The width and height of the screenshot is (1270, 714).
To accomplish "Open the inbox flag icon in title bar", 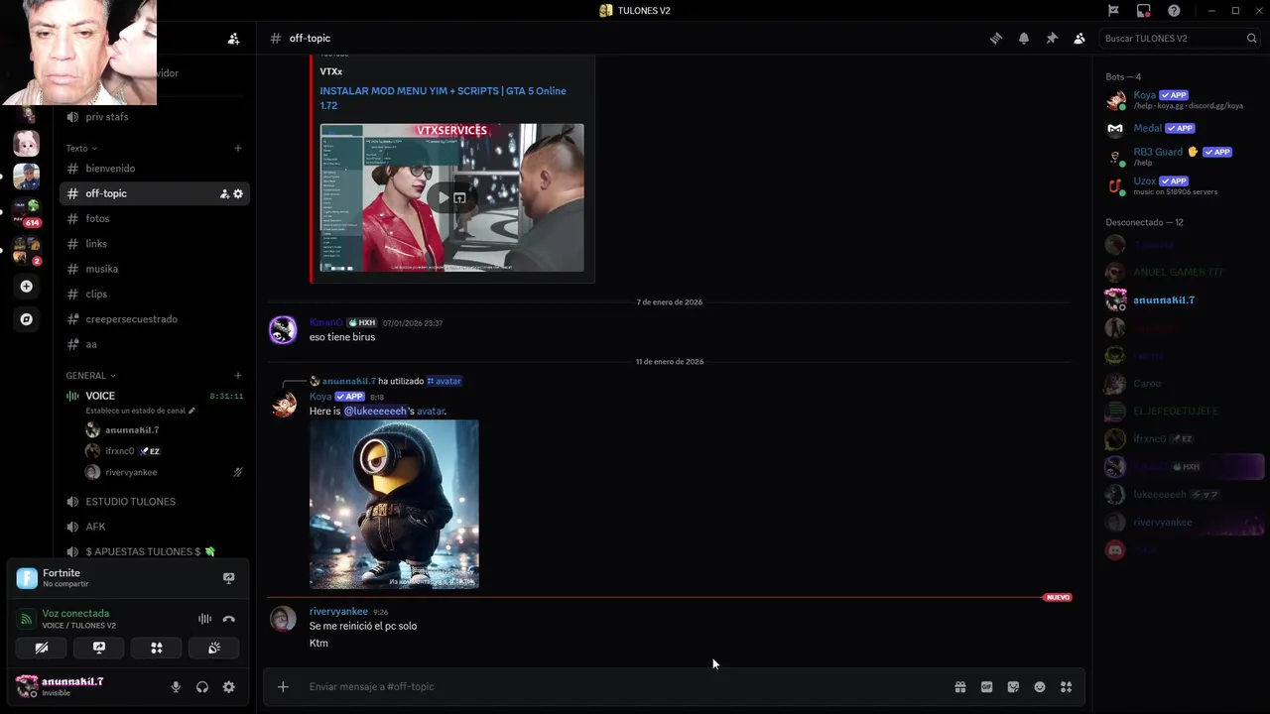I will pos(1113,11).
